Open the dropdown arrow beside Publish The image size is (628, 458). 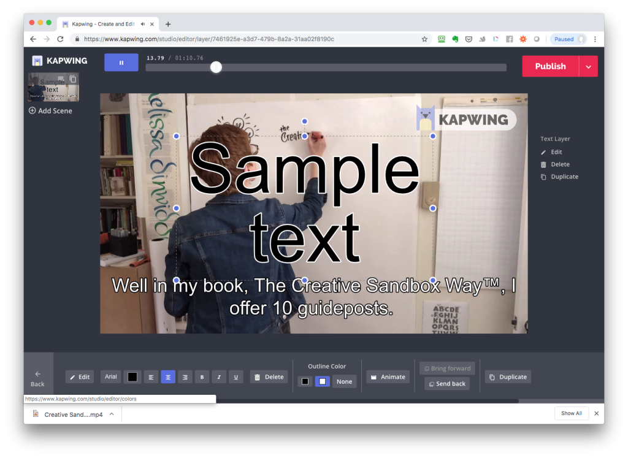[588, 66]
